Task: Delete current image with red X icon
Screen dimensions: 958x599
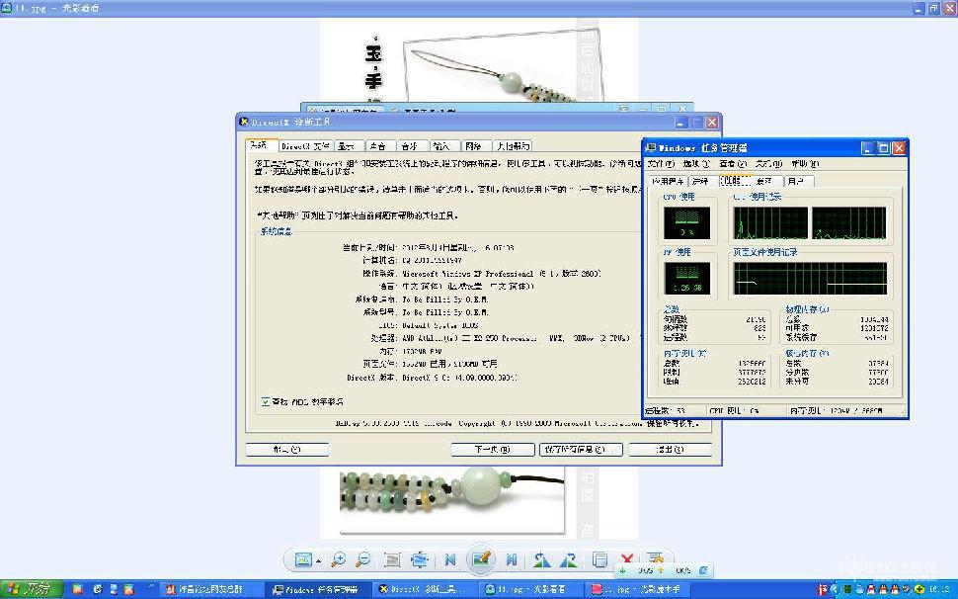Action: coord(627,558)
